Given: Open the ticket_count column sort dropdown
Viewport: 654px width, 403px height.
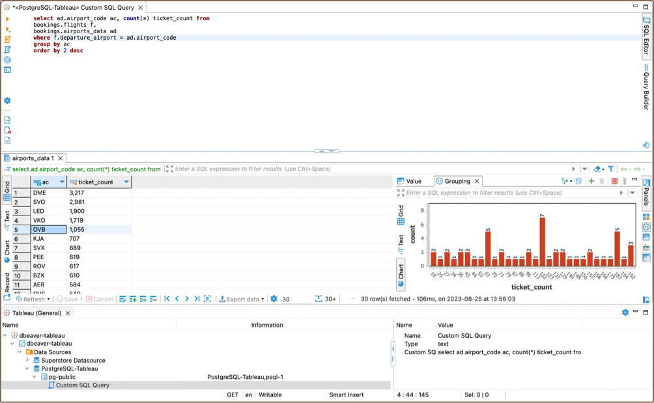Looking at the screenshot, I should [126, 182].
